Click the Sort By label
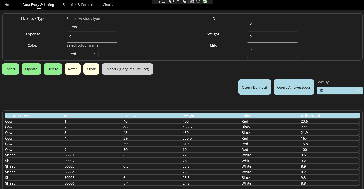Screen dimensions: 364x189 (323, 82)
